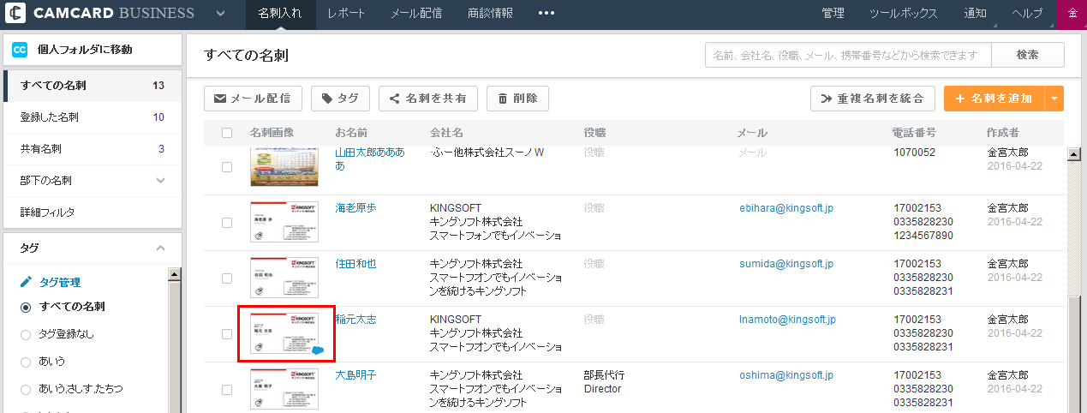Open the 名刺を追加 dropdown arrow
Screen dimensions: 1087x413
(1054, 99)
